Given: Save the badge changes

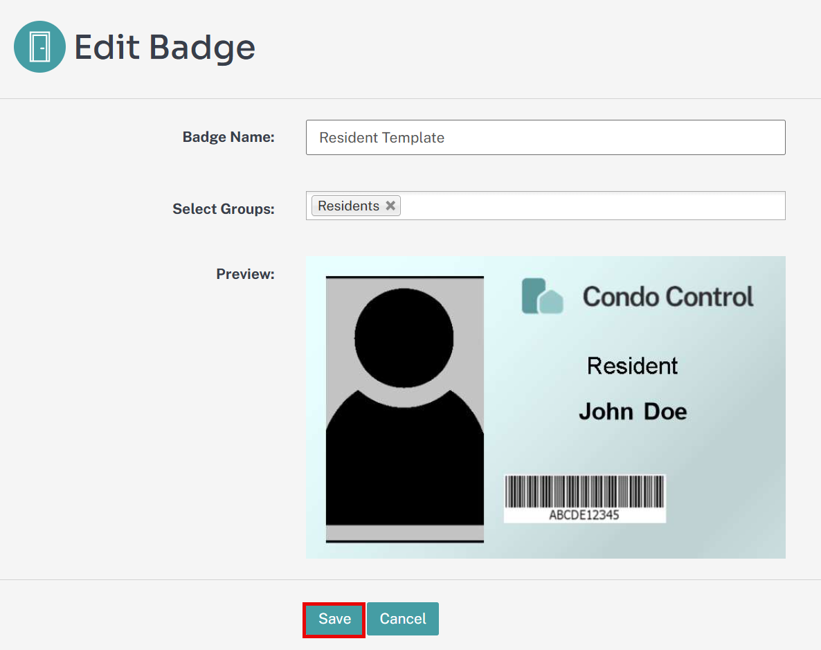Looking at the screenshot, I should tap(334, 619).
